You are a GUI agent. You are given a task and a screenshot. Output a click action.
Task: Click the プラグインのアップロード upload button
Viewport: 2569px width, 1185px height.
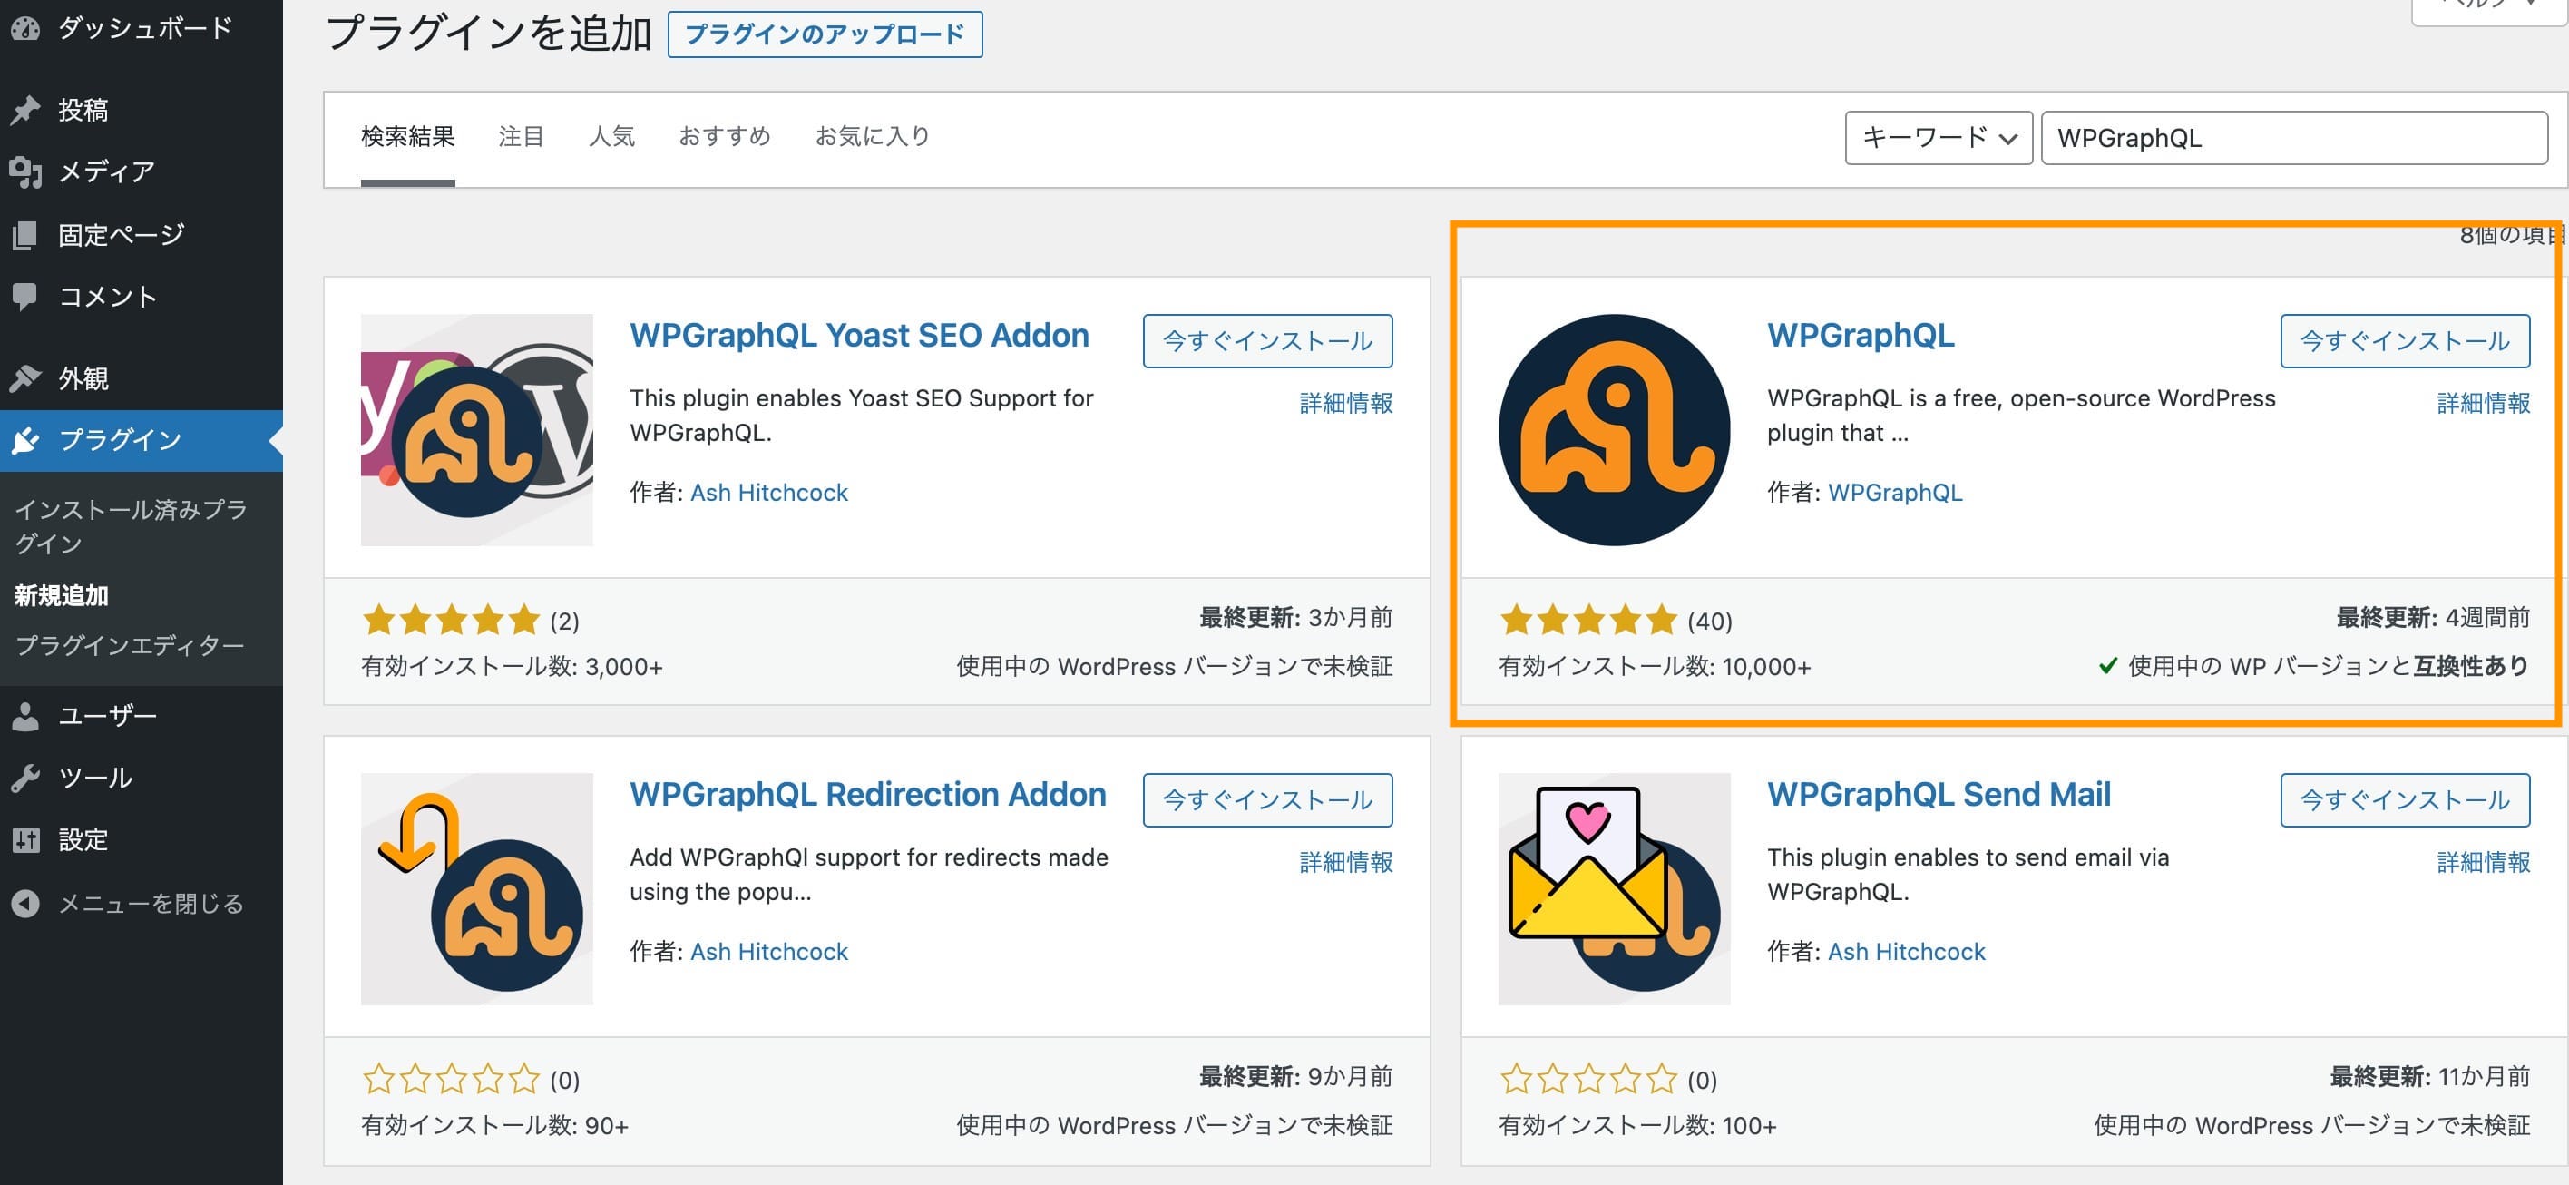(824, 34)
